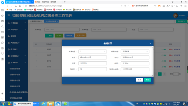Open the browser main menu icon
This screenshot has height=106, width=188.
tap(185, 6)
